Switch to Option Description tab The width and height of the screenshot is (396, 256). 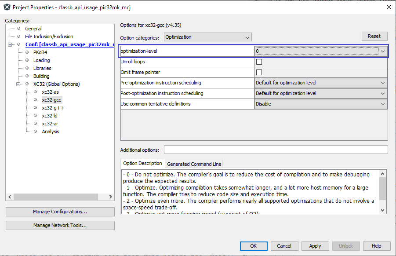142,164
